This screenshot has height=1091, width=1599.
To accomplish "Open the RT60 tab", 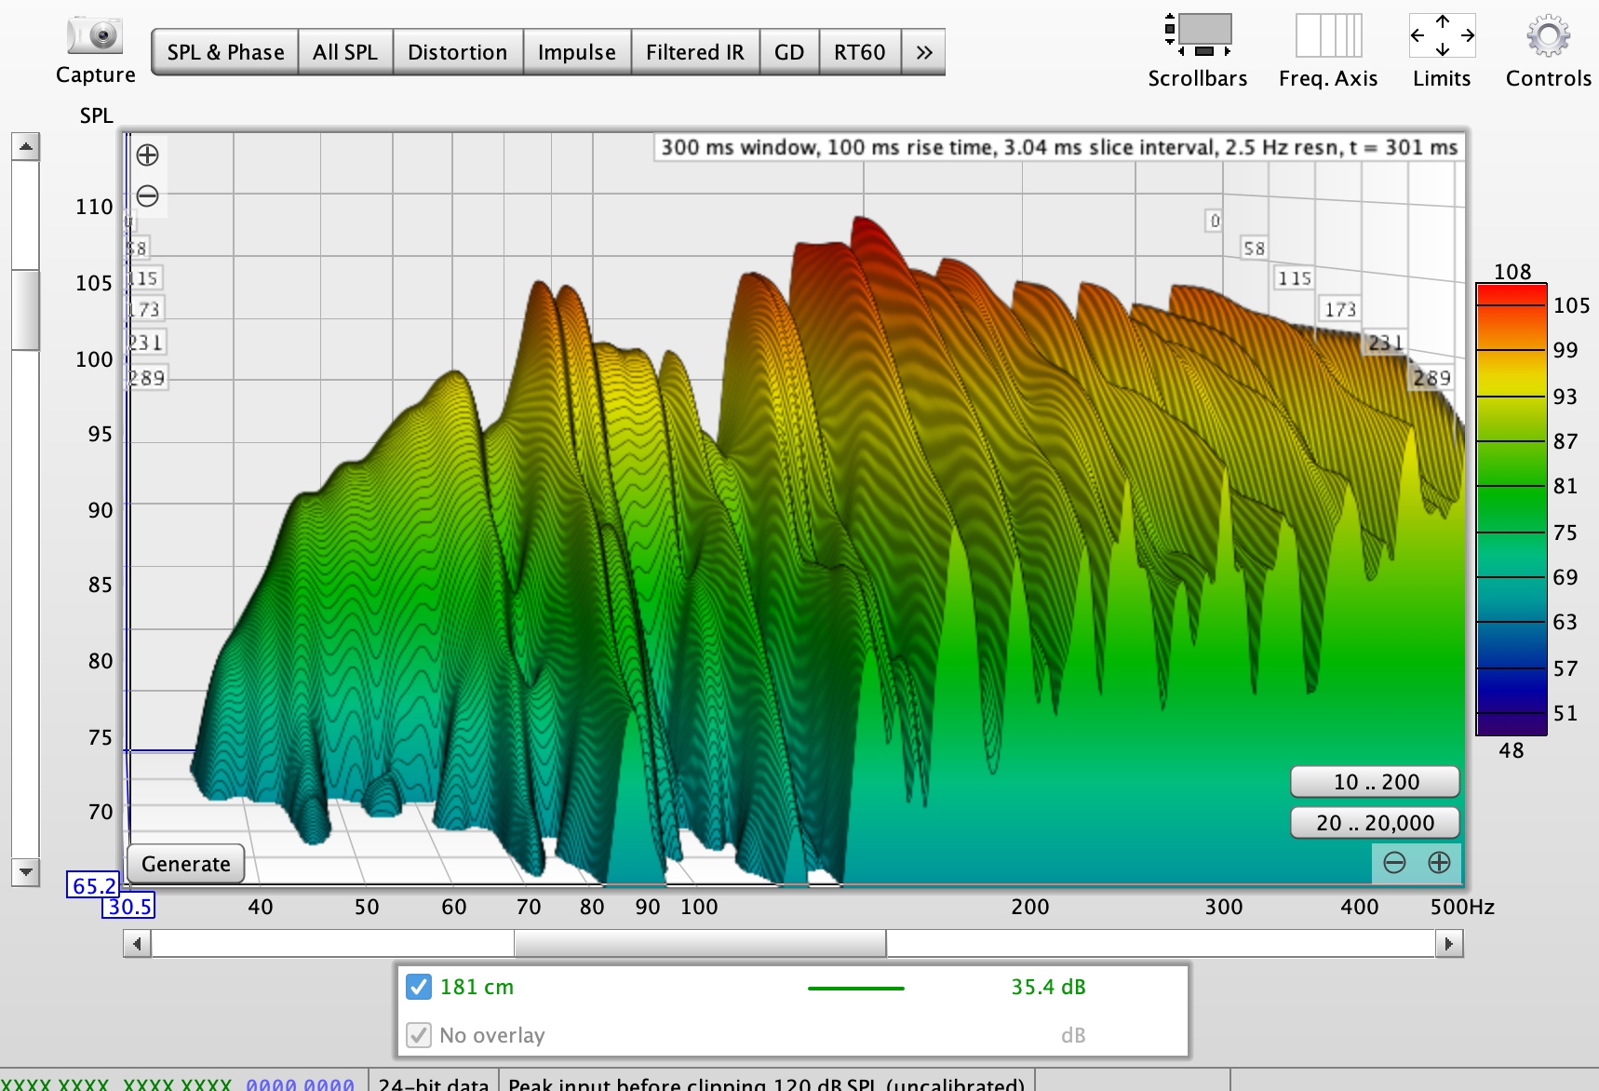I will tap(860, 52).
